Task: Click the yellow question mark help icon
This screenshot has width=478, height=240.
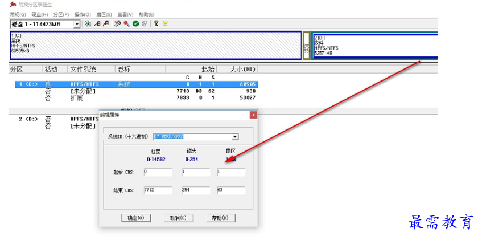Action: pos(156,23)
